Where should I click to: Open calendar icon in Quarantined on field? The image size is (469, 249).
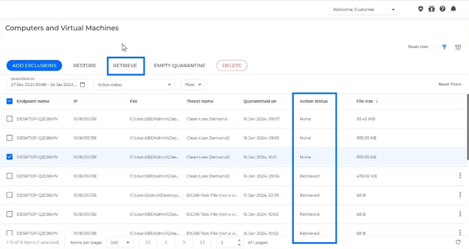[x=83, y=85]
